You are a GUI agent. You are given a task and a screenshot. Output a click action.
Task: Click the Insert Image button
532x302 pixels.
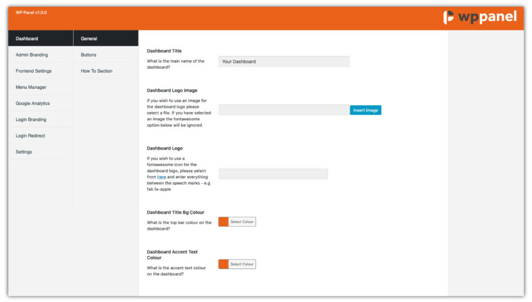365,110
